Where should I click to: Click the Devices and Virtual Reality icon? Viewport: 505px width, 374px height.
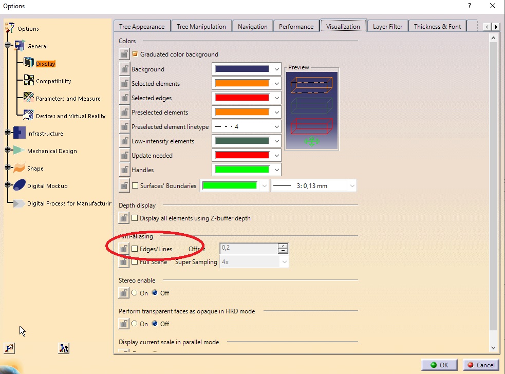click(29, 116)
